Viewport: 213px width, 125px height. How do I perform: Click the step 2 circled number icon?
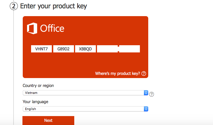tap(14, 6)
